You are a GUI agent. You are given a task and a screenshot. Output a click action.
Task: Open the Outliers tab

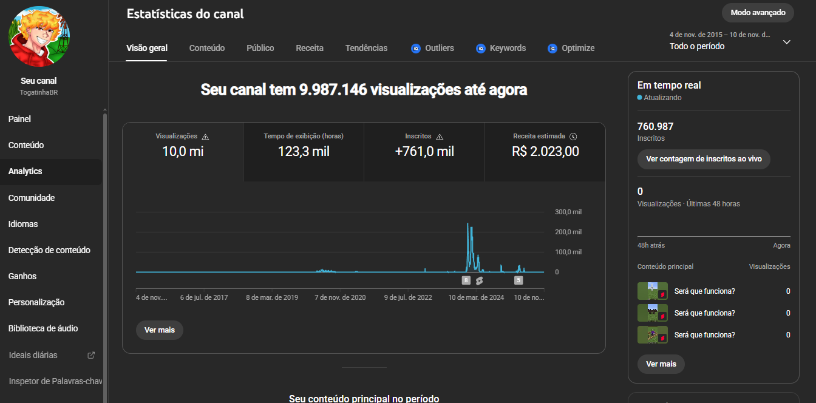432,48
